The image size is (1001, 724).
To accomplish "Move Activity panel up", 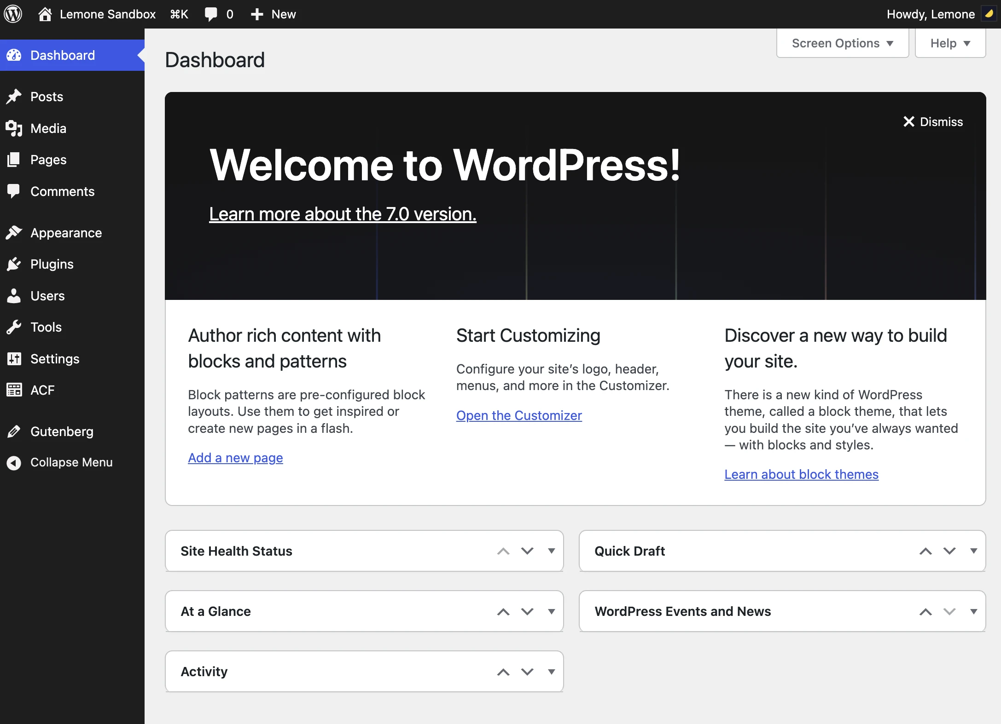I will click(x=503, y=672).
